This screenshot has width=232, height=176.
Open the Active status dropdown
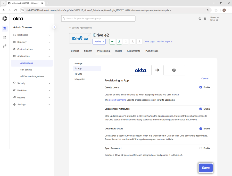[99, 41]
